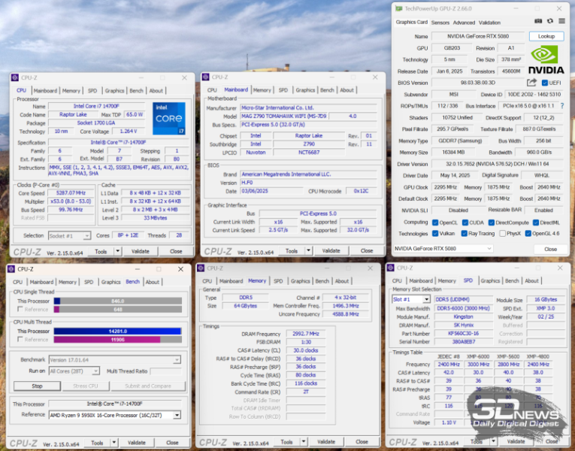Image resolution: width=575 pixels, height=451 pixels.
Task: Click GPU-Z screenshot camera icon
Action: click(x=539, y=22)
